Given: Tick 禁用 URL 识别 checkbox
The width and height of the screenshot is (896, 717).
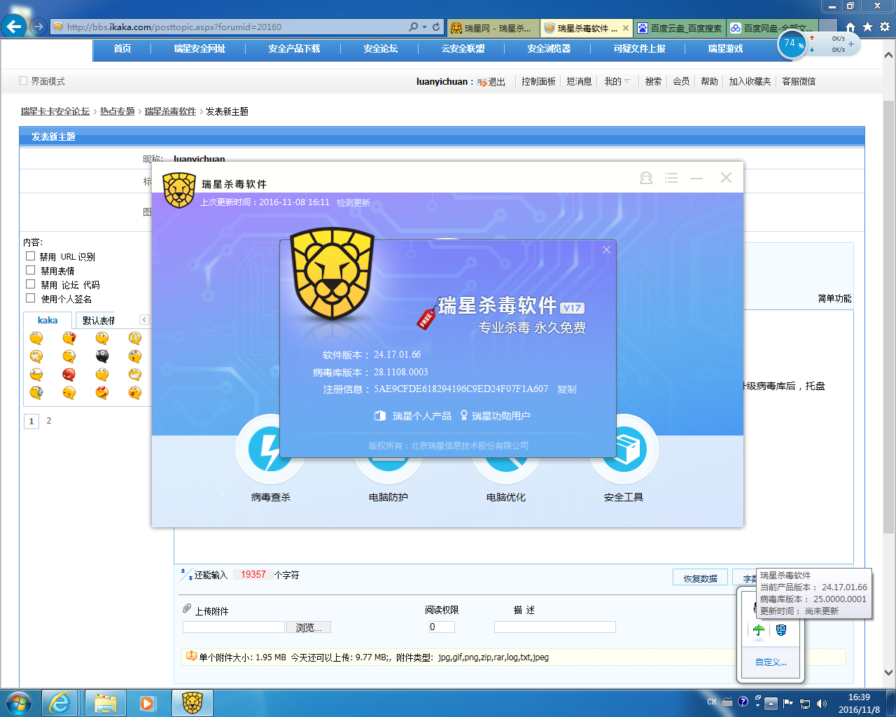Looking at the screenshot, I should (x=31, y=256).
